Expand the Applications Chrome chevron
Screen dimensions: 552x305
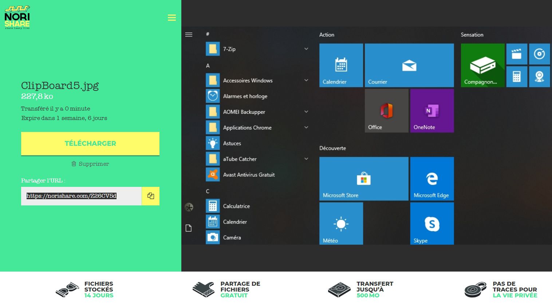306,127
